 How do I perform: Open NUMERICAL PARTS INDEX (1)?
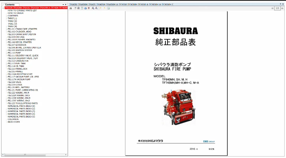21,106
